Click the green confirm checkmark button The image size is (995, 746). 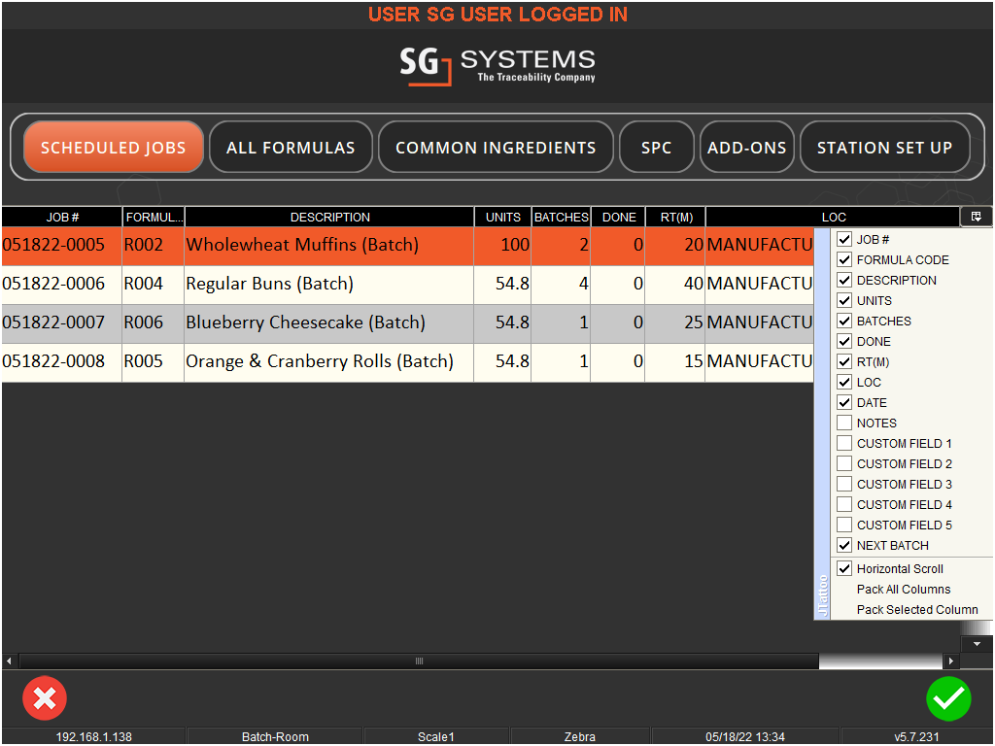click(948, 698)
